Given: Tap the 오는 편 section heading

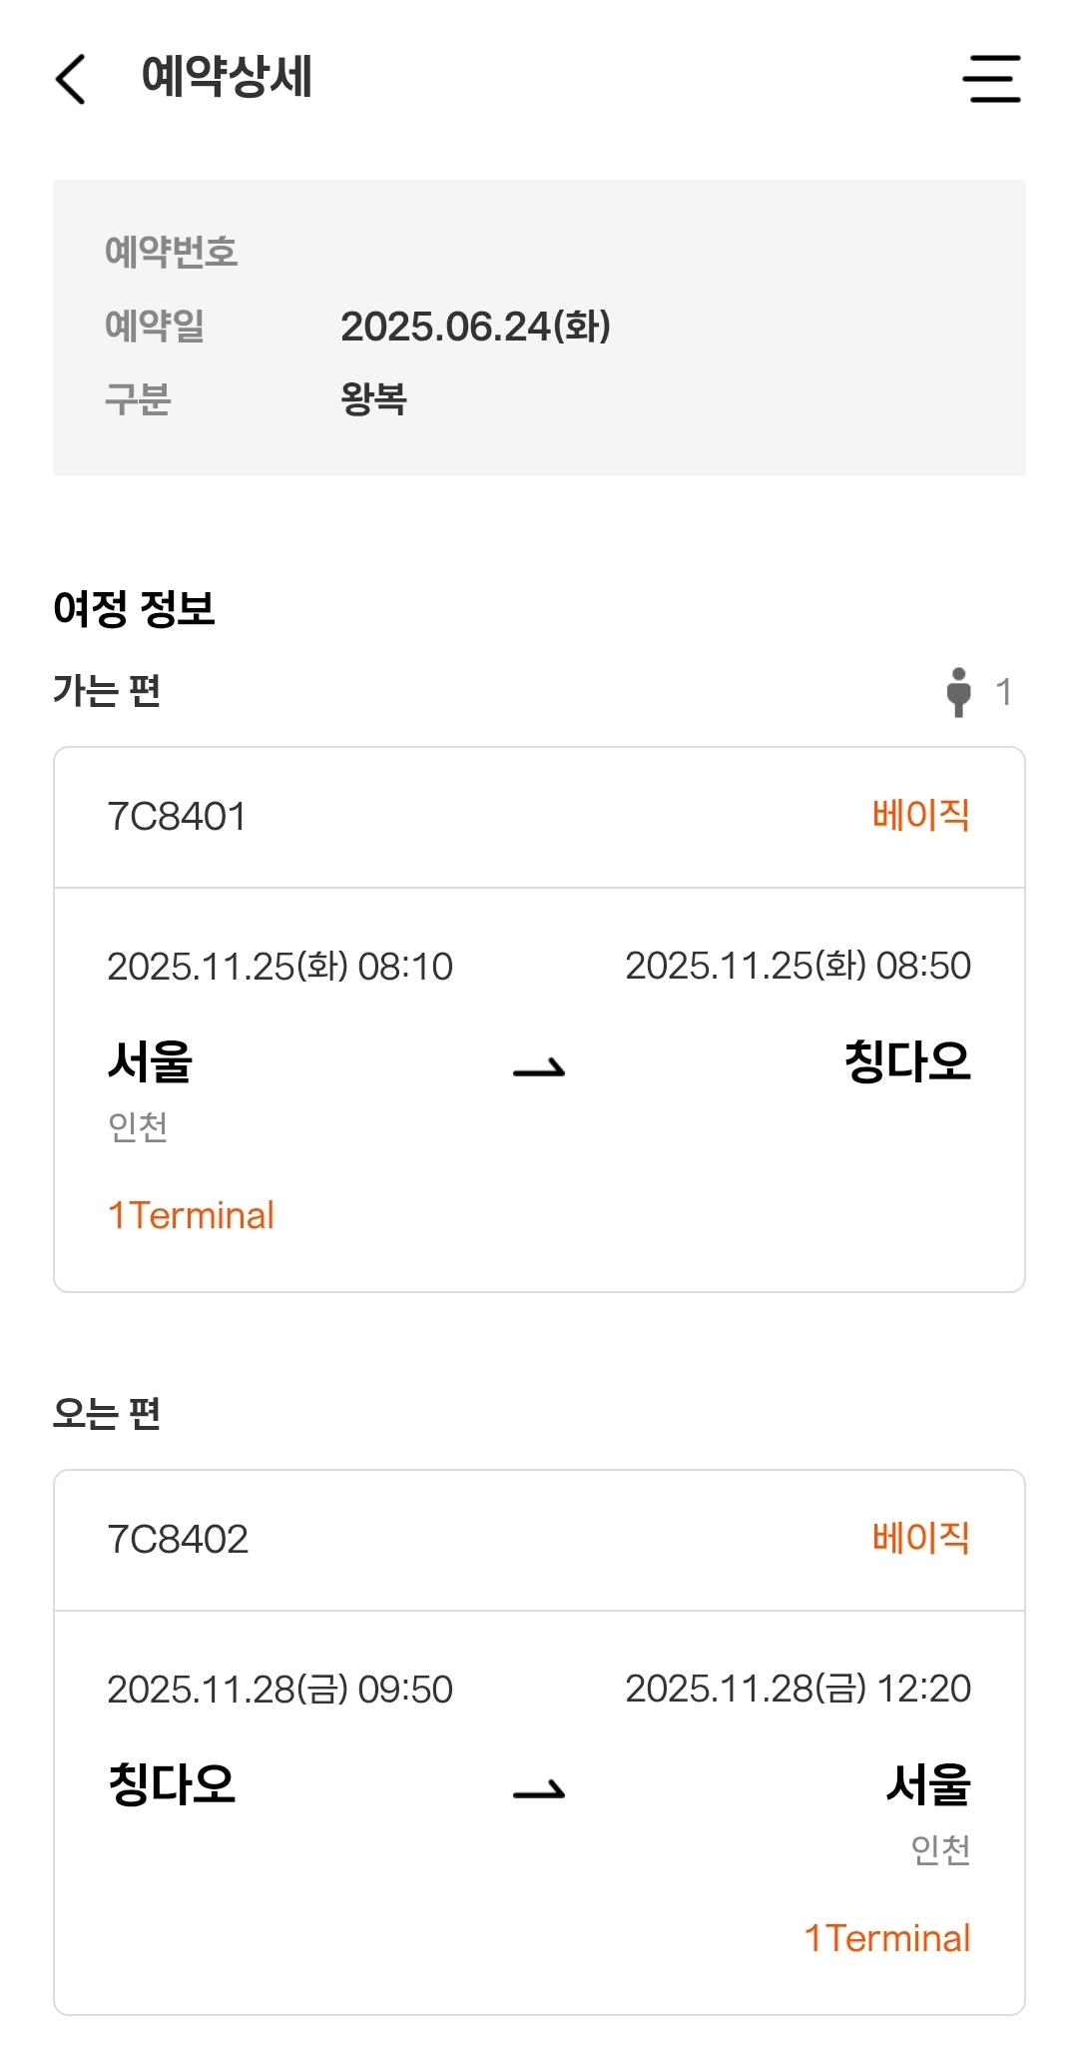Looking at the screenshot, I should 107,1413.
